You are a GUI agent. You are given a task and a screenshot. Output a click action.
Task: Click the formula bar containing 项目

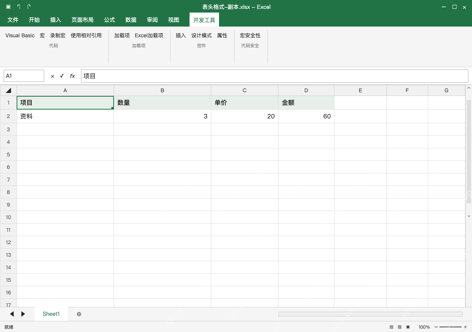(274, 76)
